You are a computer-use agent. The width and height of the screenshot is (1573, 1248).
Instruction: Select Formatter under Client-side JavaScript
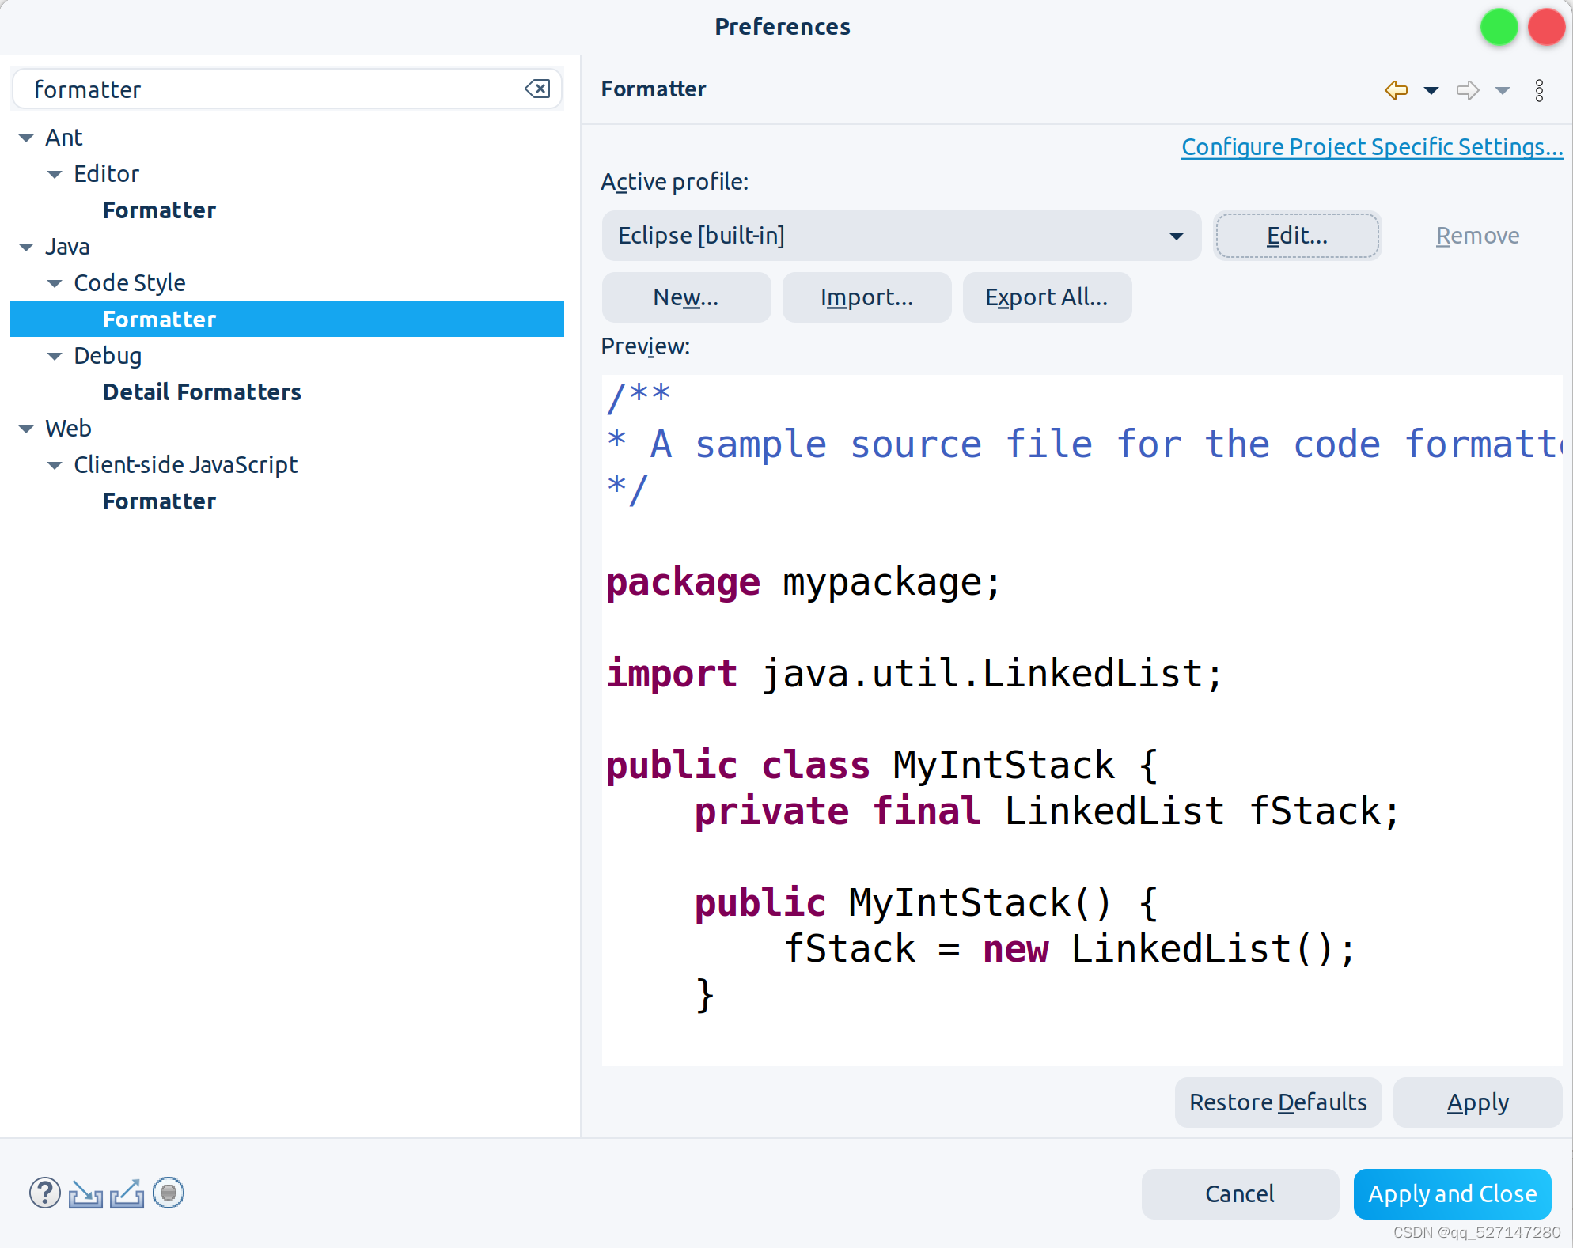(x=159, y=501)
